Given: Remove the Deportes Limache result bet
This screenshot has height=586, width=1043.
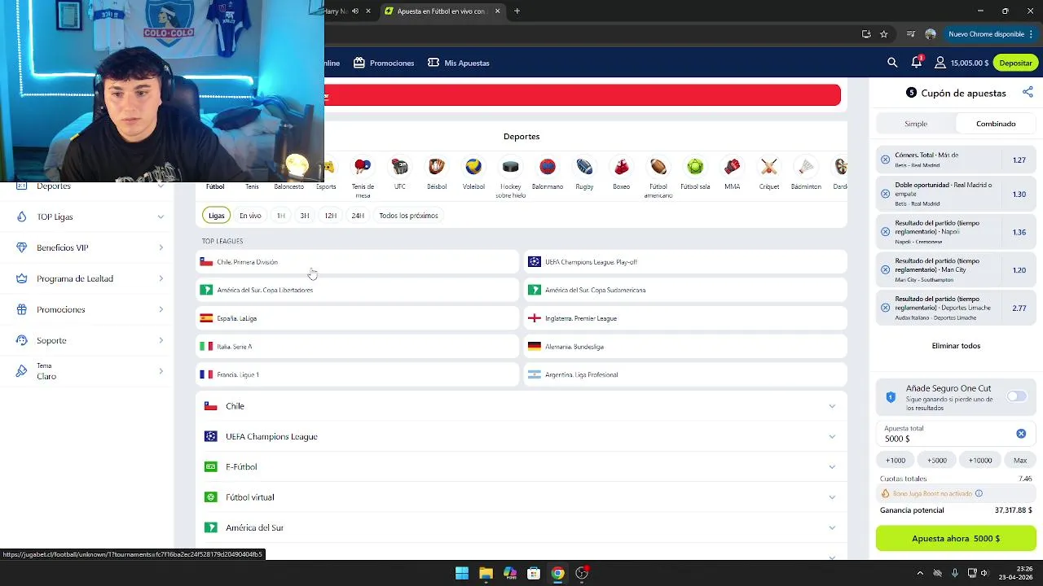Looking at the screenshot, I should coord(886,308).
